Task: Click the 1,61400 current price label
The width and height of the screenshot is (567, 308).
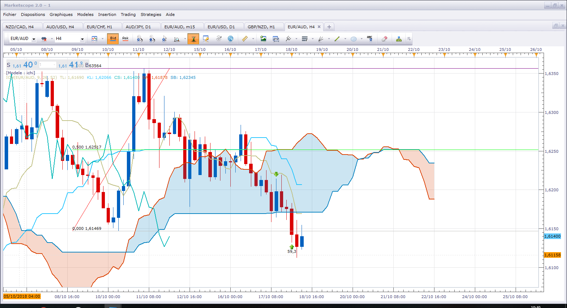Action: 552,236
